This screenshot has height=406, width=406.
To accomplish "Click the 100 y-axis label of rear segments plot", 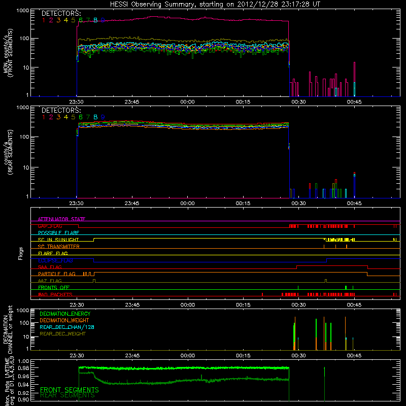I will coord(24,137).
